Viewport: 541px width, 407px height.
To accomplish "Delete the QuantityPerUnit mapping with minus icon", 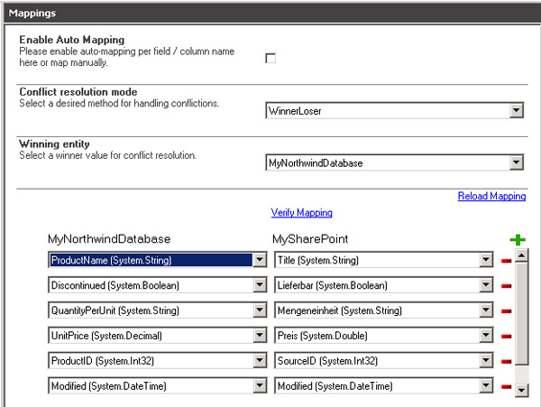I will pos(507,311).
